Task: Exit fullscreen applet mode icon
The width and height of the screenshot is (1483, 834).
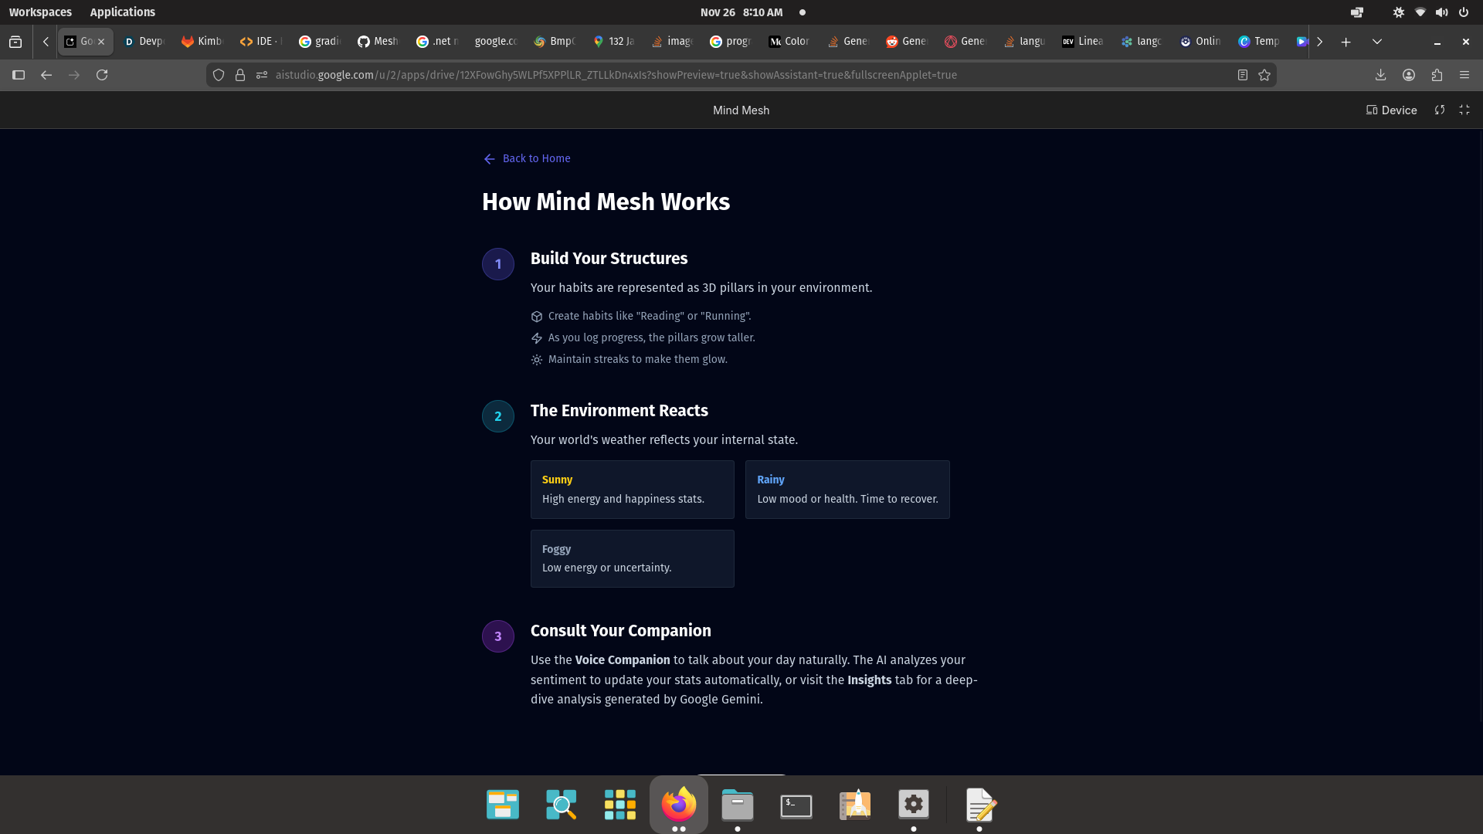Action: coord(1464,110)
